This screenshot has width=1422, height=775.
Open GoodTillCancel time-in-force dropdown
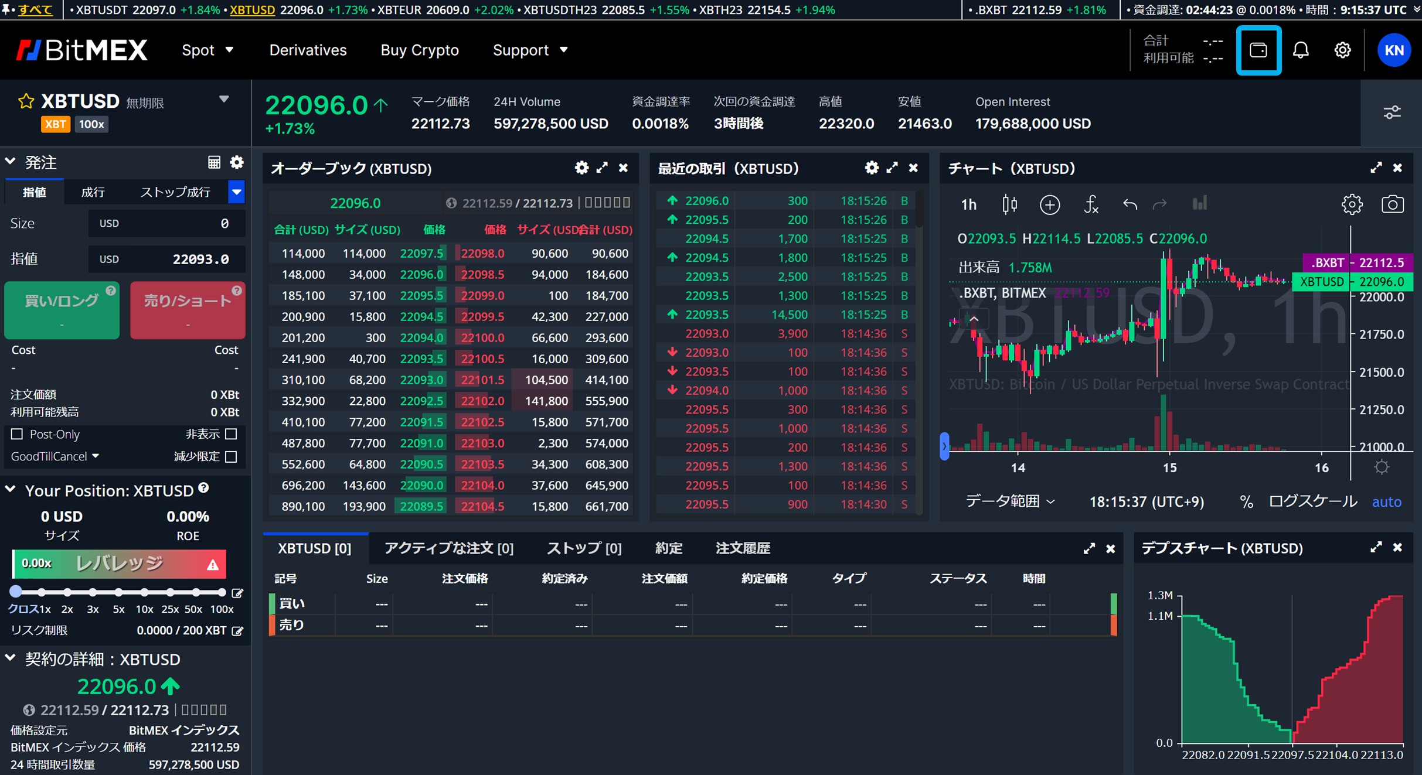pos(55,456)
